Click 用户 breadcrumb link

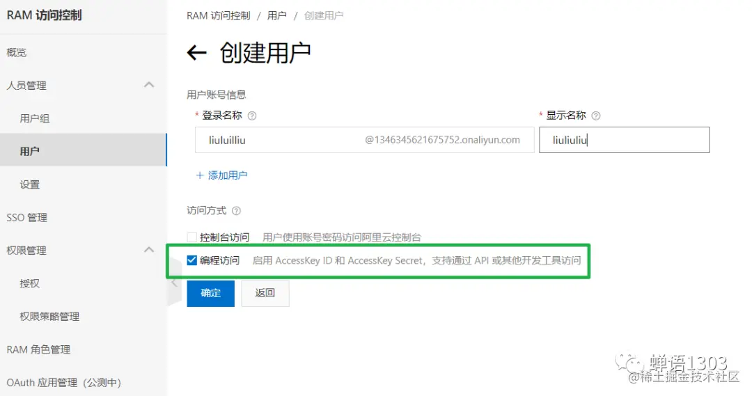coord(276,16)
